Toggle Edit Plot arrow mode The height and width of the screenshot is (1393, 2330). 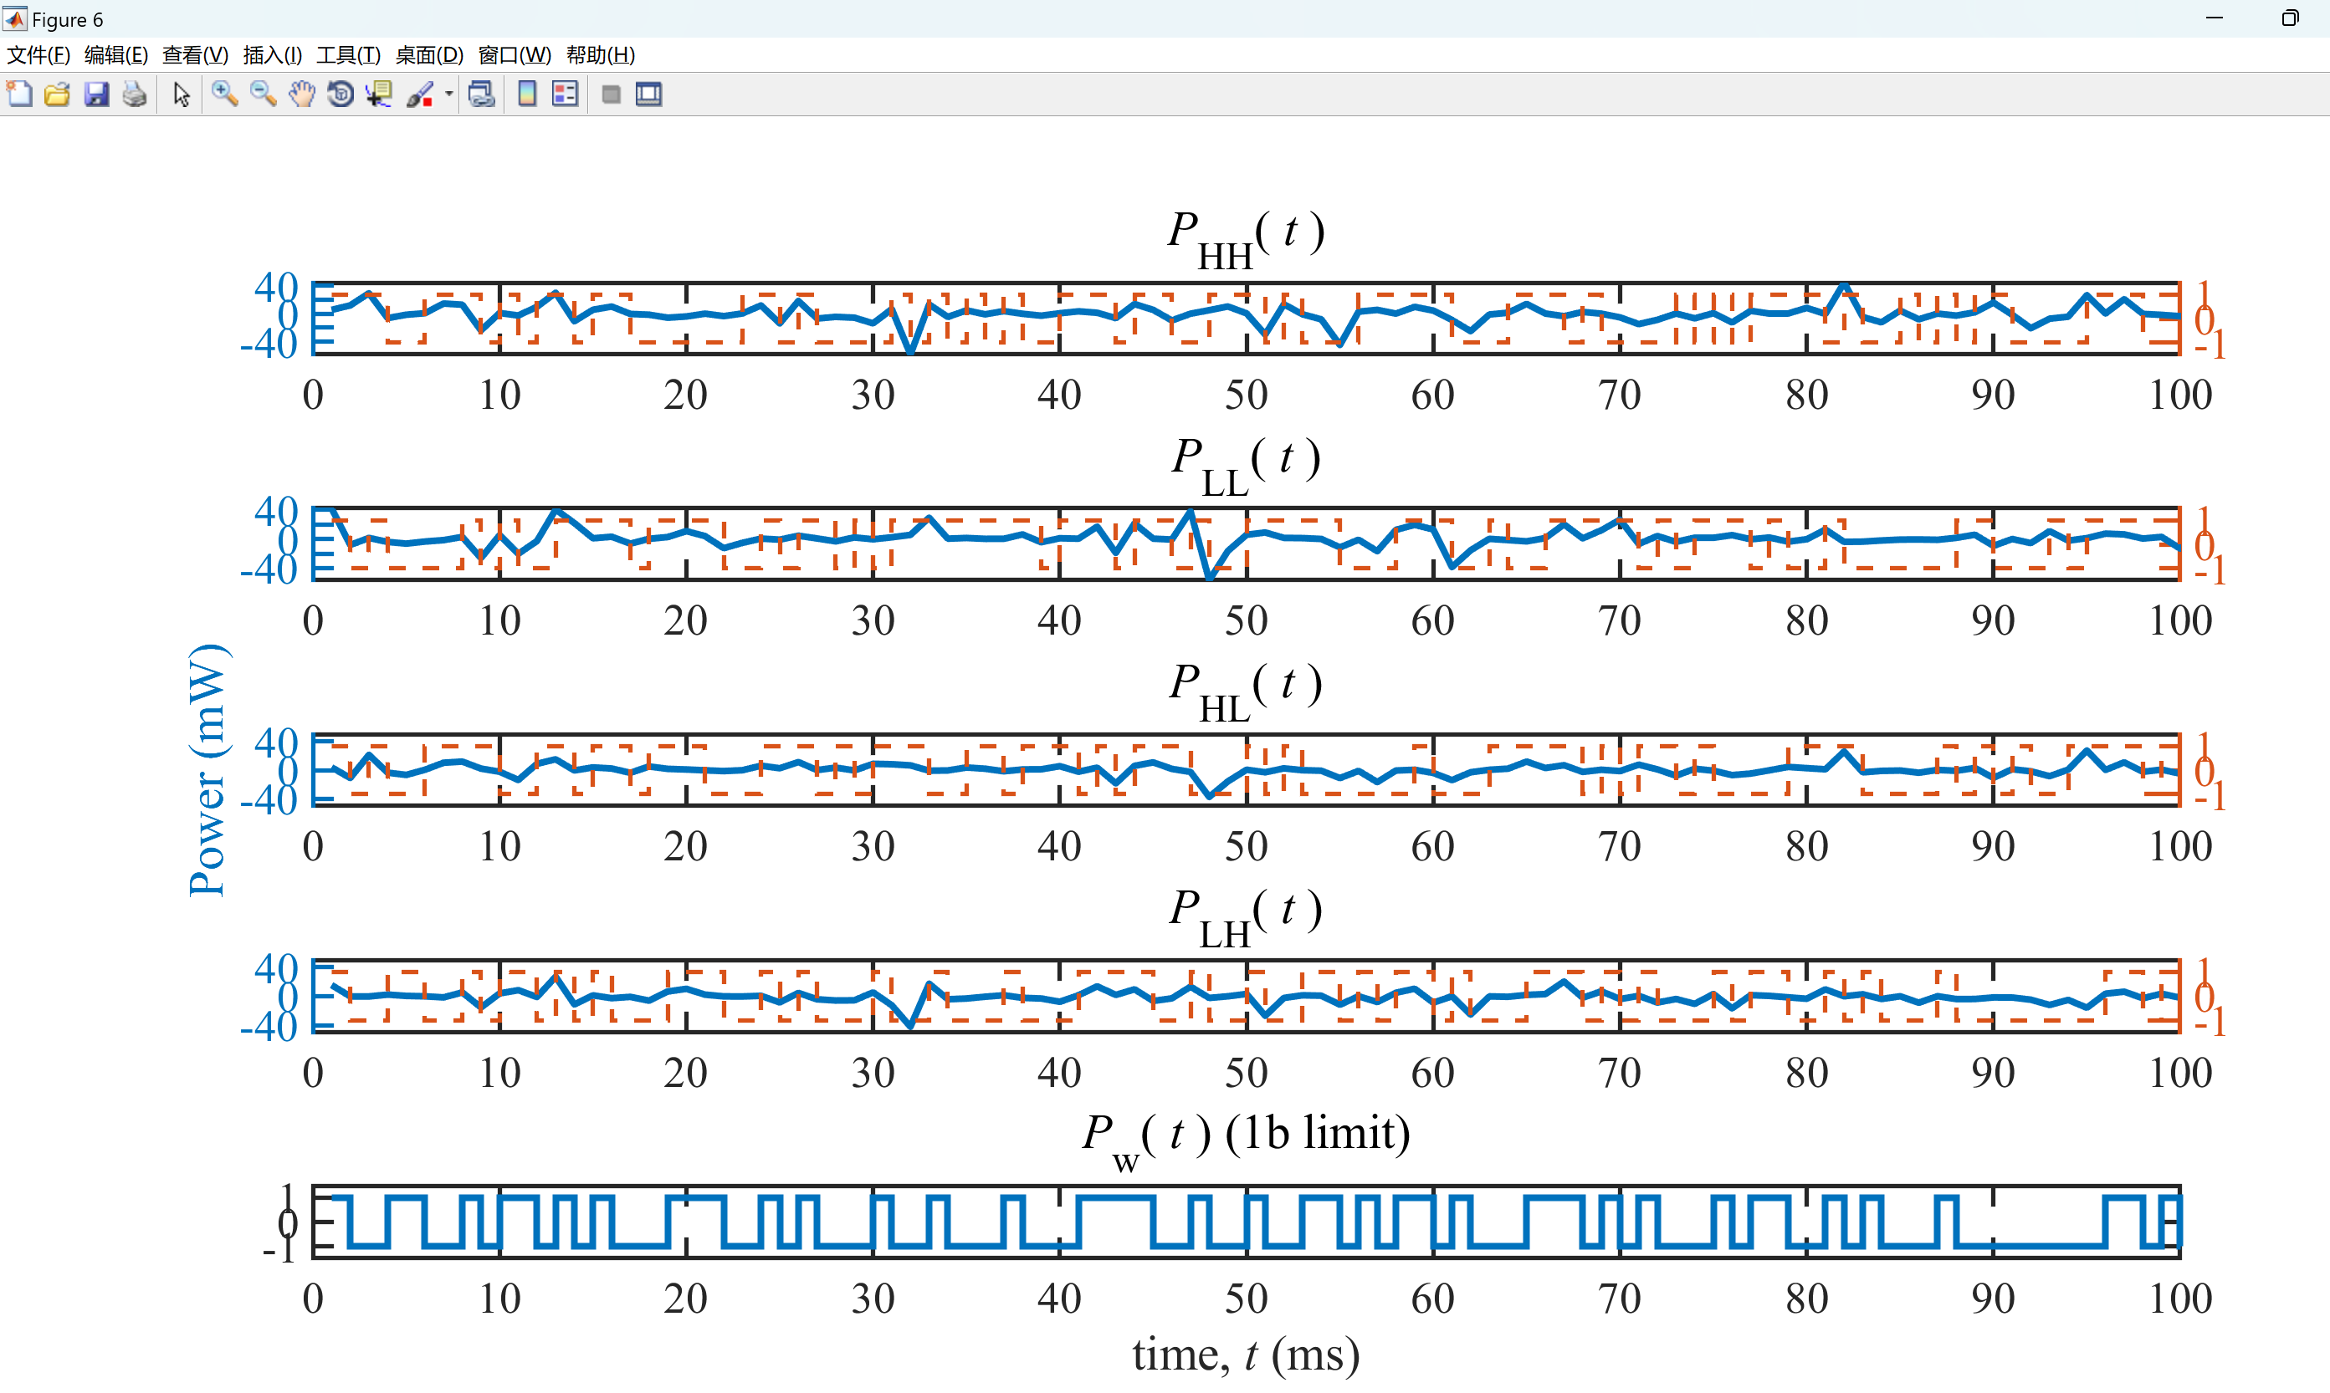pos(182,94)
